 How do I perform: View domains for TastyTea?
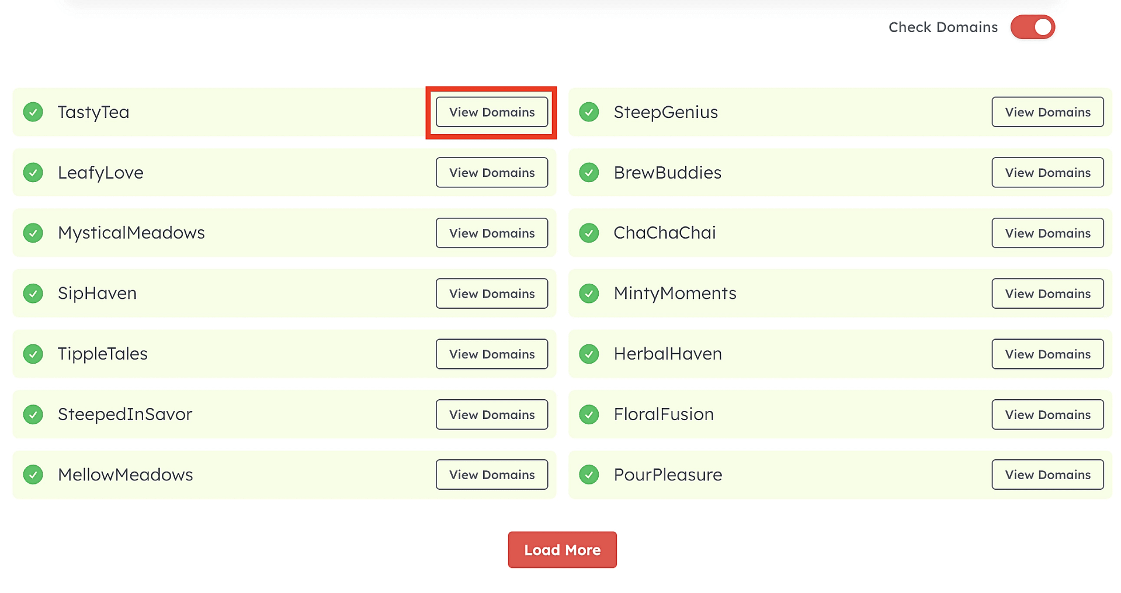(x=491, y=112)
